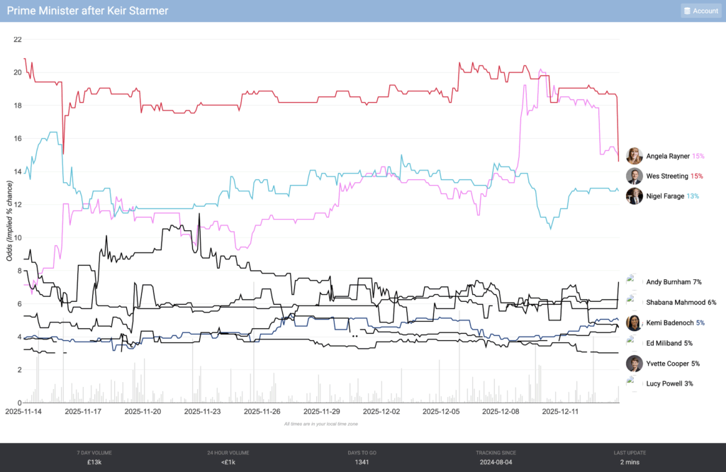The image size is (726, 472).
Task: Click the page title Prime Minister after Keir Starmer
Action: (88, 11)
